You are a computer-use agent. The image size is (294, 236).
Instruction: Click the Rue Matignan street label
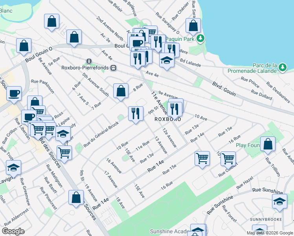[x=54, y=176]
